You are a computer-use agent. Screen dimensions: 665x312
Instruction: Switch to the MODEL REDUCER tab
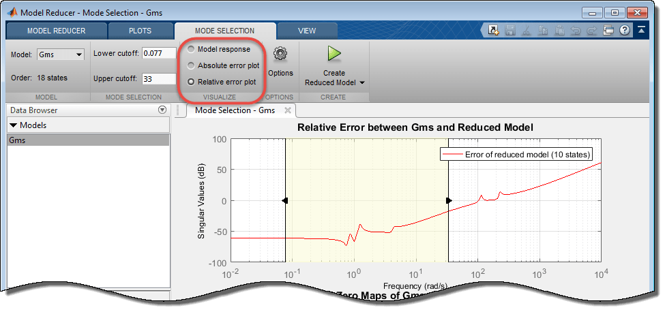57,31
